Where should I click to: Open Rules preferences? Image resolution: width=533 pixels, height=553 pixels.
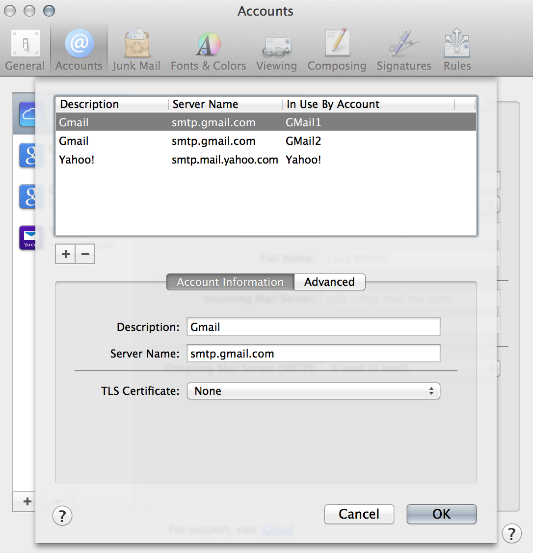457,51
